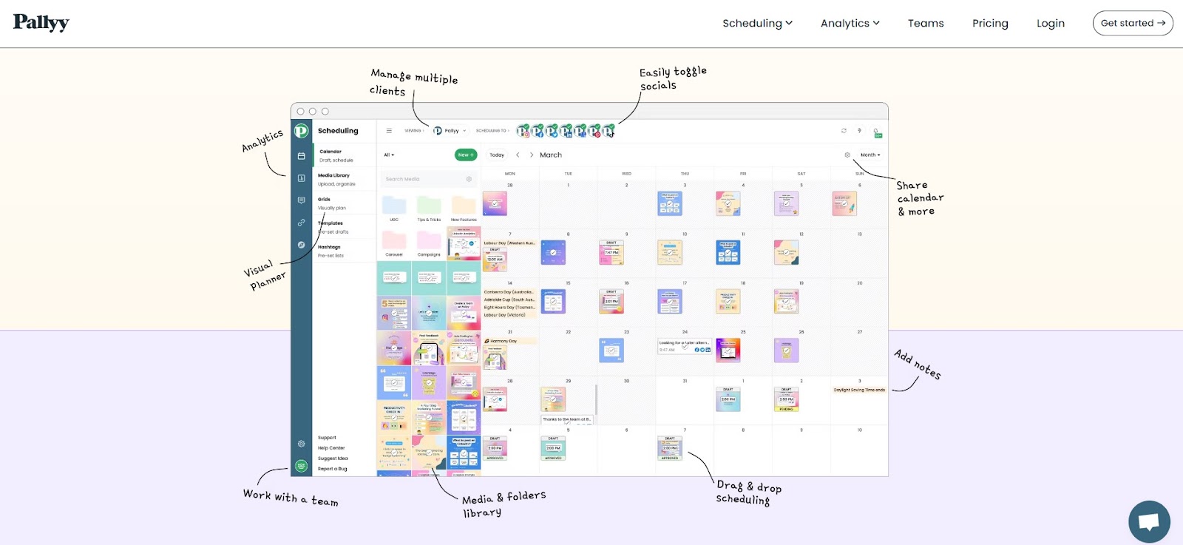Click the green New + button
Viewport: 1183px width, 545px height.
(465, 155)
